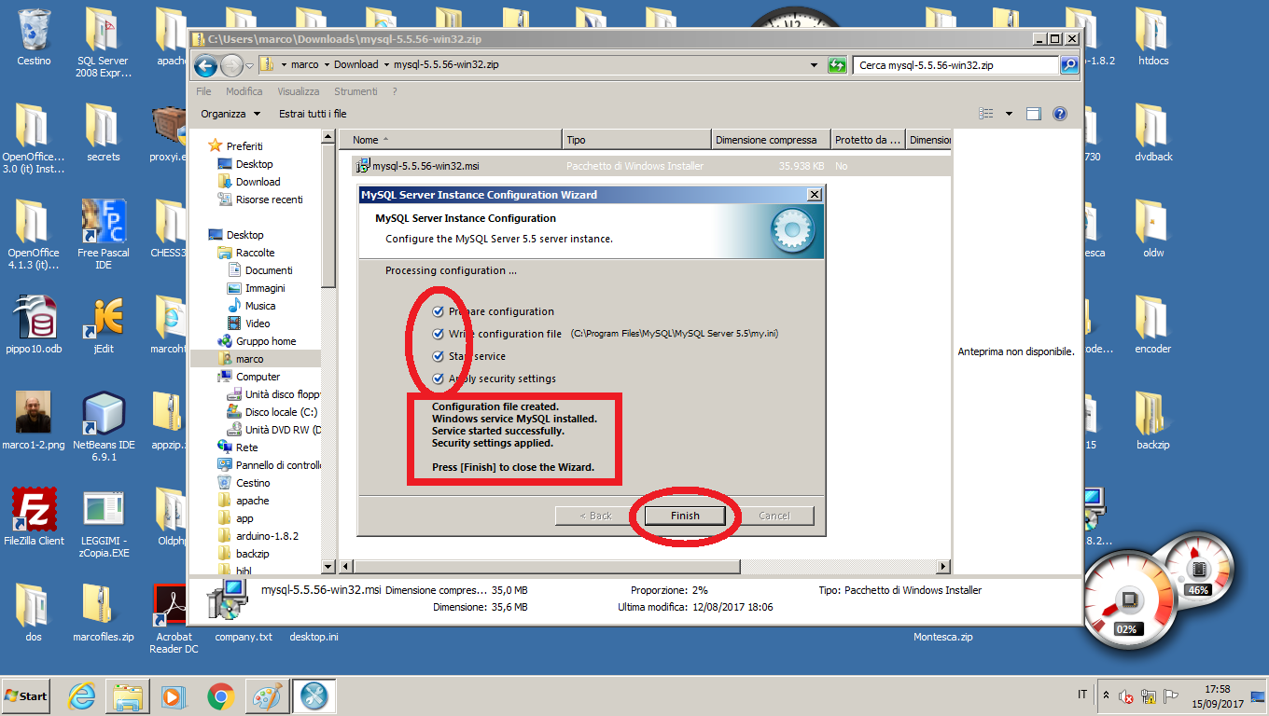Image resolution: width=1269 pixels, height=716 pixels.
Task: Open the mysql-5.5.56-win32.msi installer file
Action: [425, 166]
